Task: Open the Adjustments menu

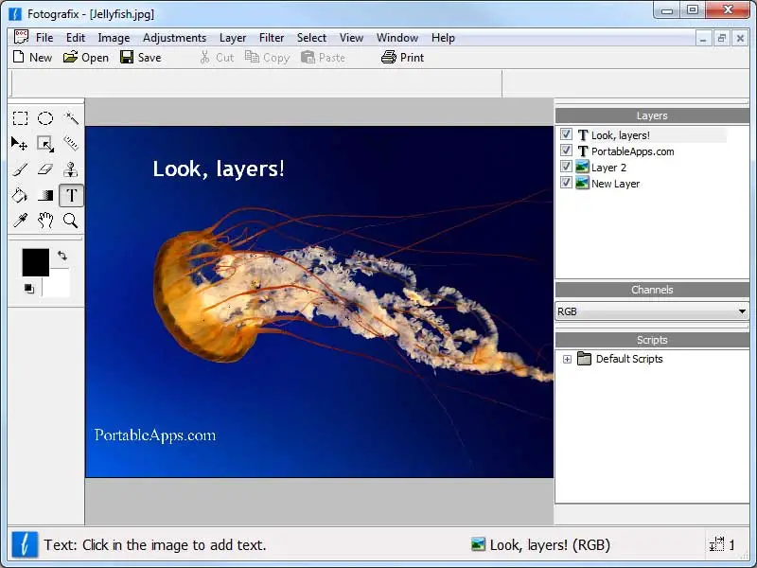Action: click(174, 38)
